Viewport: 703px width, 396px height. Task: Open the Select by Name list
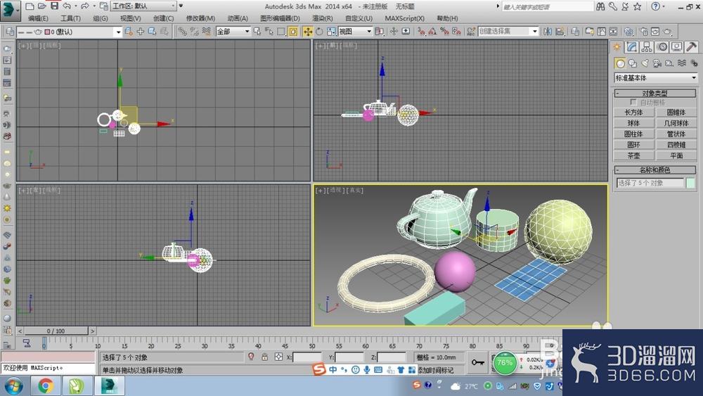(269, 32)
